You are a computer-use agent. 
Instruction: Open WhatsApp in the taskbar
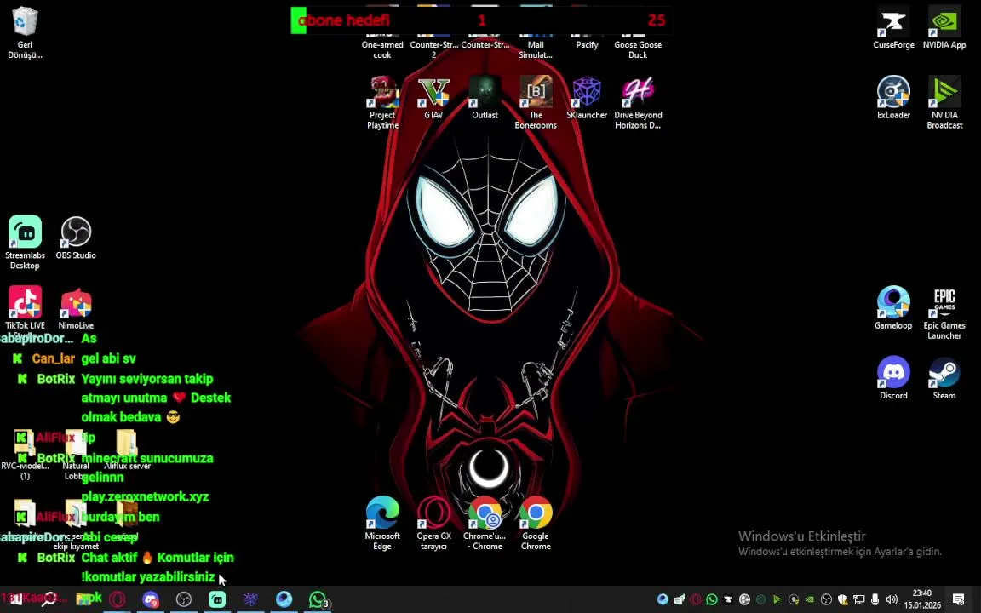pyautogui.click(x=318, y=599)
